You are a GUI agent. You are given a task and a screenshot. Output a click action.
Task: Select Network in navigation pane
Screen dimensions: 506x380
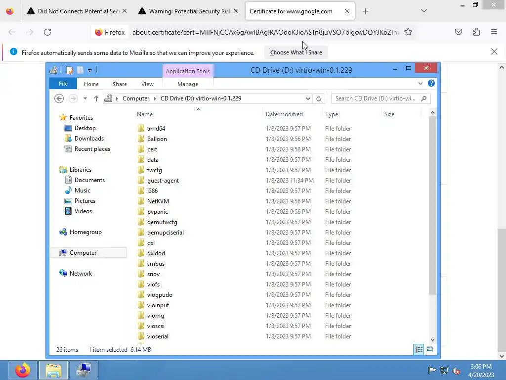(x=81, y=273)
